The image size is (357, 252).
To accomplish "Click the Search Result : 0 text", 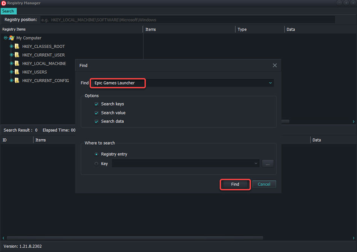I will 21,130.
